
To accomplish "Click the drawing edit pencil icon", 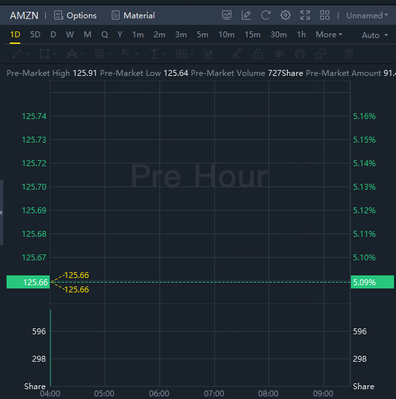I will (246, 15).
